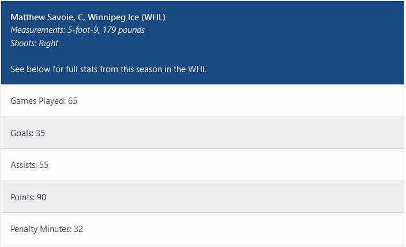Click the Penalty Minutes value 32
This screenshot has height=247, width=406.
78,229
